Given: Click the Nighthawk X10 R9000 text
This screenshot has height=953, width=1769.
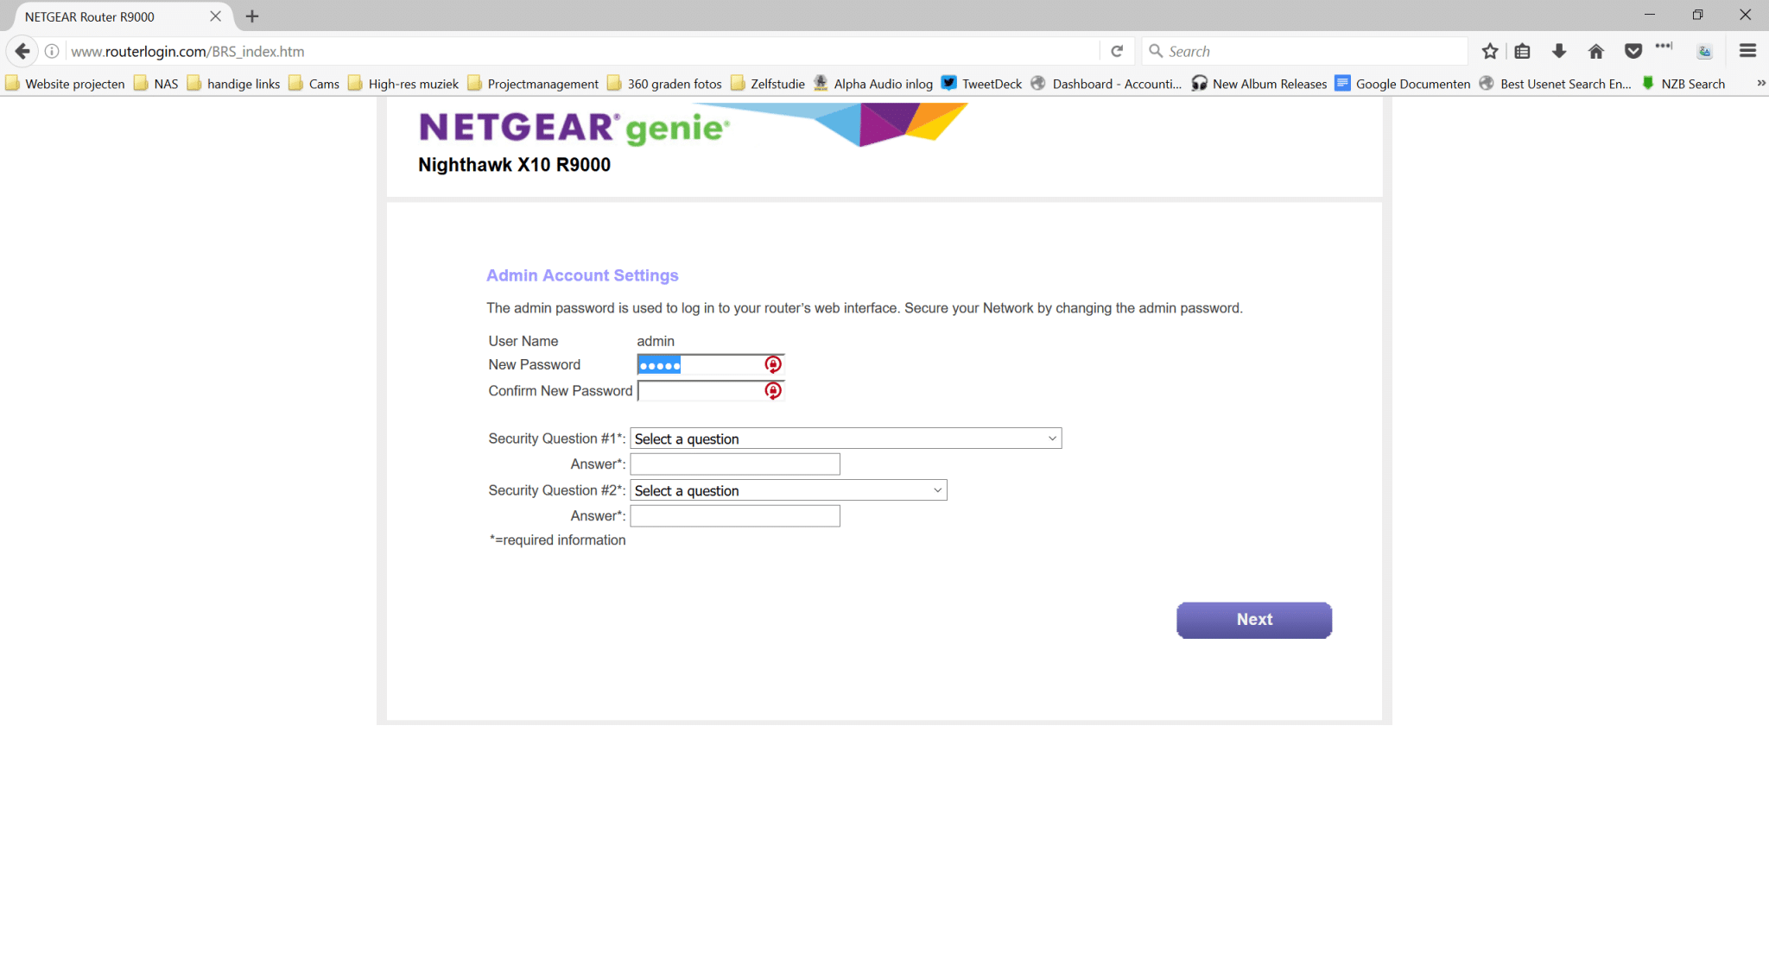Looking at the screenshot, I should pyautogui.click(x=514, y=165).
